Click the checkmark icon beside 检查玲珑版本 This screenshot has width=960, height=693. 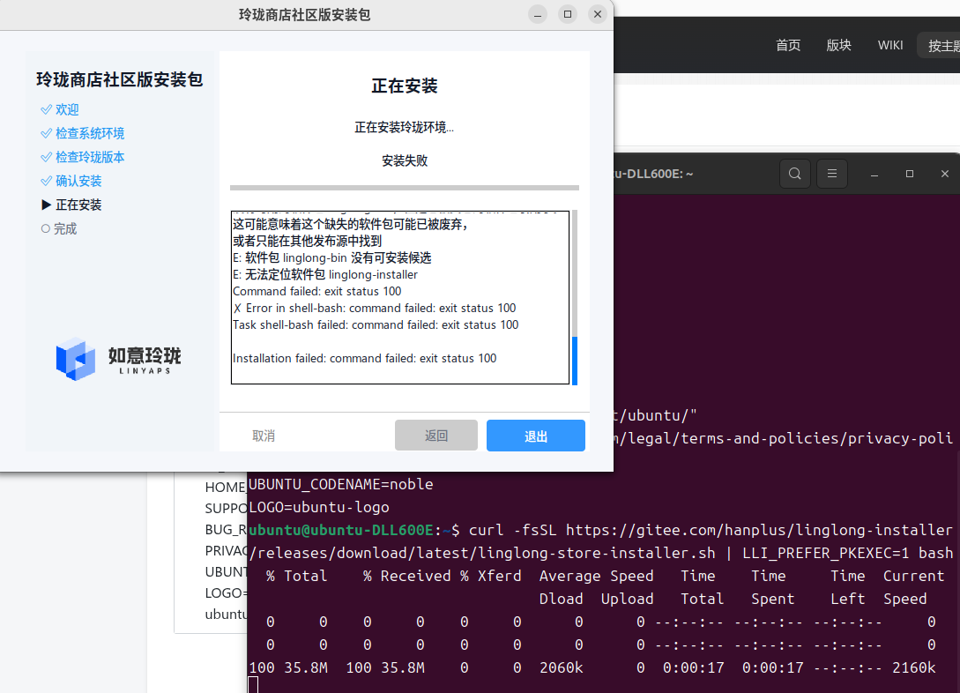point(46,157)
